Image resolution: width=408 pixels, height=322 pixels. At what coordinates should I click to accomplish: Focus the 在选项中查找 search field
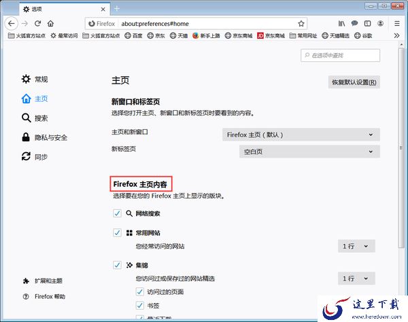click(341, 55)
